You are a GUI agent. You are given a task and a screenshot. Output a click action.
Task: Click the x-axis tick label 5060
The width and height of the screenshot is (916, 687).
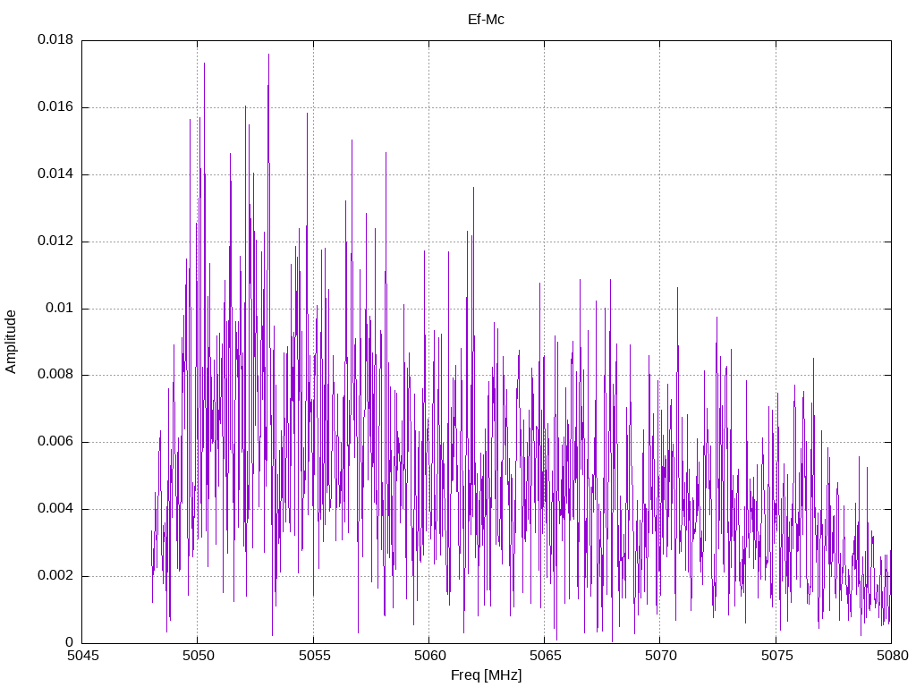tap(429, 656)
